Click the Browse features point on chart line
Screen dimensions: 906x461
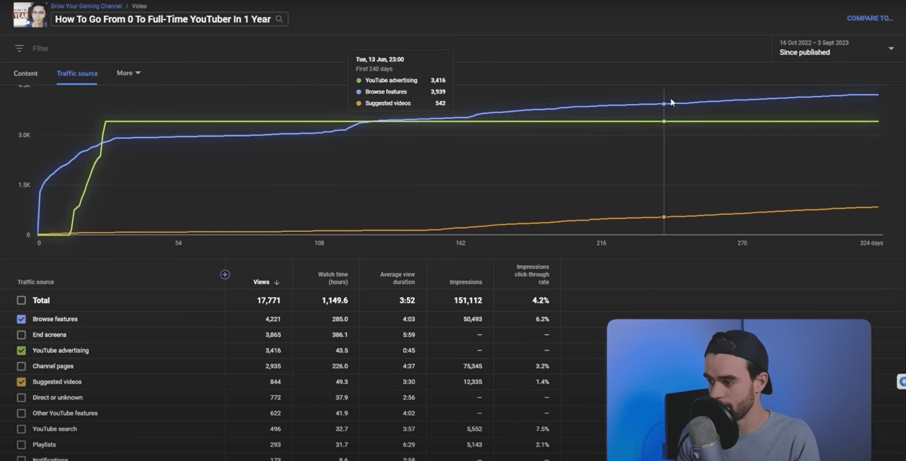[664, 104]
